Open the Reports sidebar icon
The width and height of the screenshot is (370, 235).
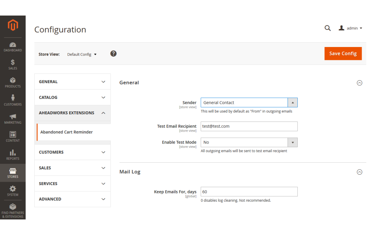[x=13, y=155]
